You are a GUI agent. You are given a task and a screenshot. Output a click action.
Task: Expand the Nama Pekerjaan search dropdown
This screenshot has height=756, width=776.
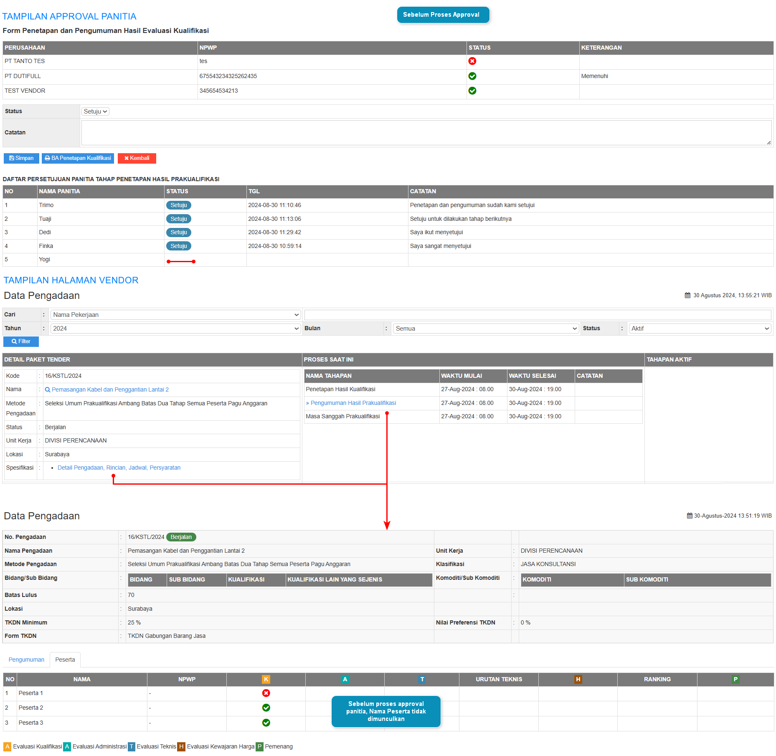click(175, 315)
